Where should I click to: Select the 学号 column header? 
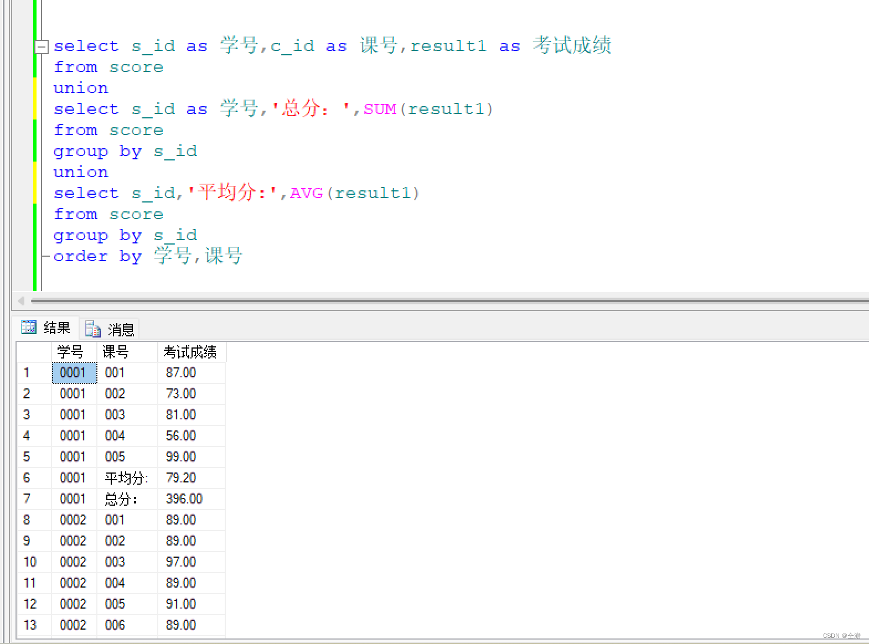click(x=74, y=352)
